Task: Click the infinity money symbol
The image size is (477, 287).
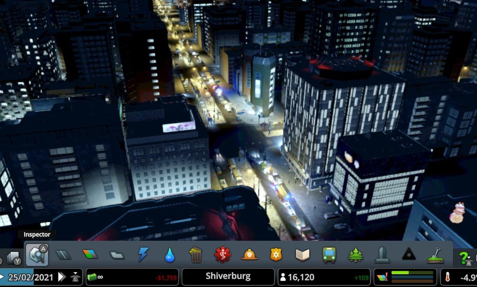Action: click(100, 277)
